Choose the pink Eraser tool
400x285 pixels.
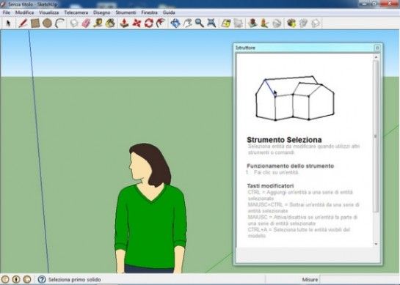(86, 23)
